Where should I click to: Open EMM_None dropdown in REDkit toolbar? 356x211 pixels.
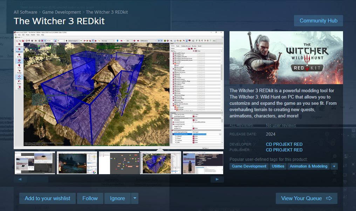point(148,41)
